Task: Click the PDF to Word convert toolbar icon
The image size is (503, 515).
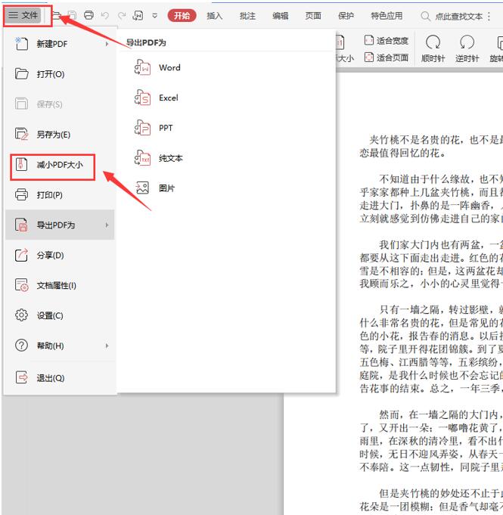Action: coord(138,15)
